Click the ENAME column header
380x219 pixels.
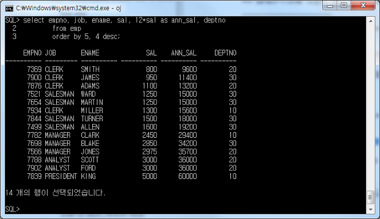tap(90, 53)
